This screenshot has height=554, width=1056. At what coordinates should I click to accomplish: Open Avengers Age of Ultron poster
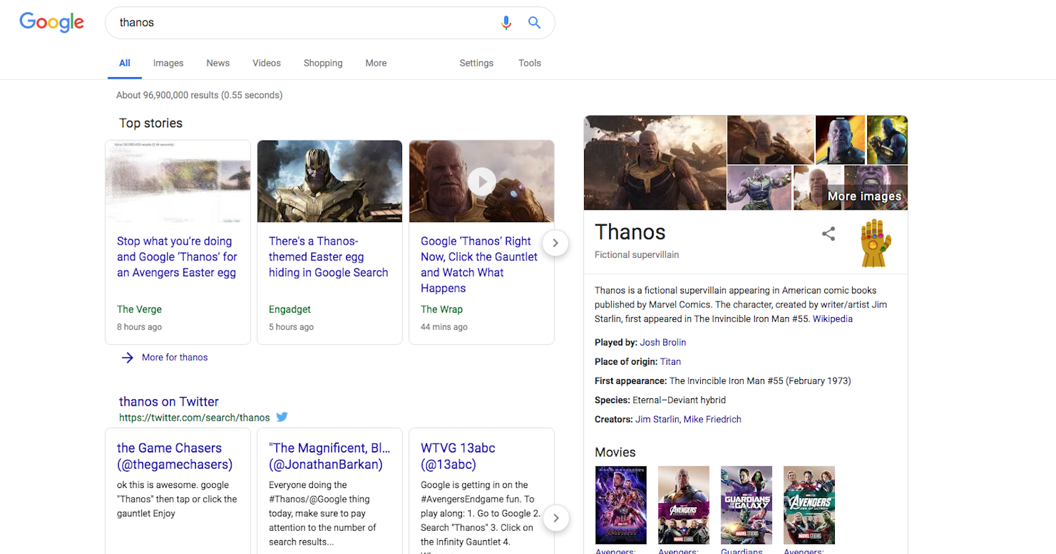point(809,505)
